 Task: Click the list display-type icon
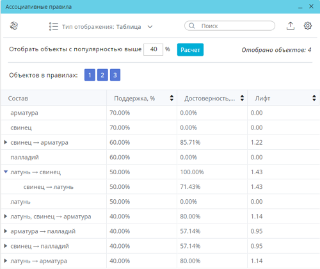(54, 26)
